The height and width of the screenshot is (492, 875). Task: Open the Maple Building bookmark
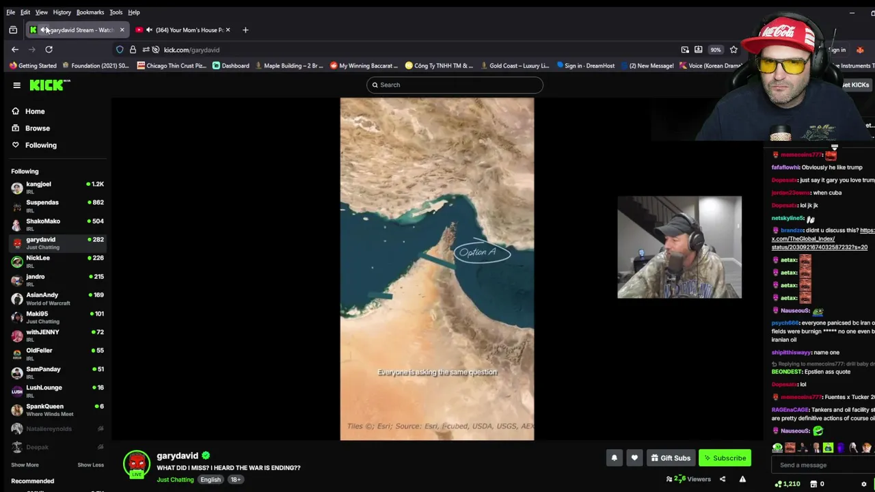tap(289, 66)
